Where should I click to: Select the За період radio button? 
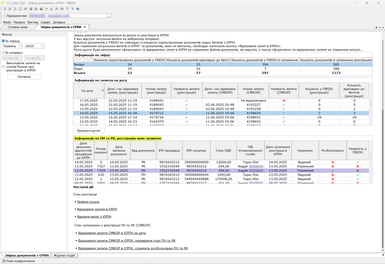3,41
